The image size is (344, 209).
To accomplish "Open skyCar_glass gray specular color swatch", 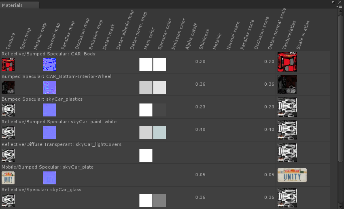I will click(159, 201).
